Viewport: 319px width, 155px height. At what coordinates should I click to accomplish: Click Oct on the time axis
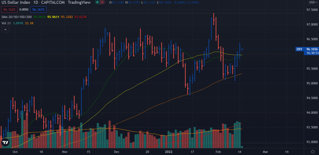click(x=15, y=152)
